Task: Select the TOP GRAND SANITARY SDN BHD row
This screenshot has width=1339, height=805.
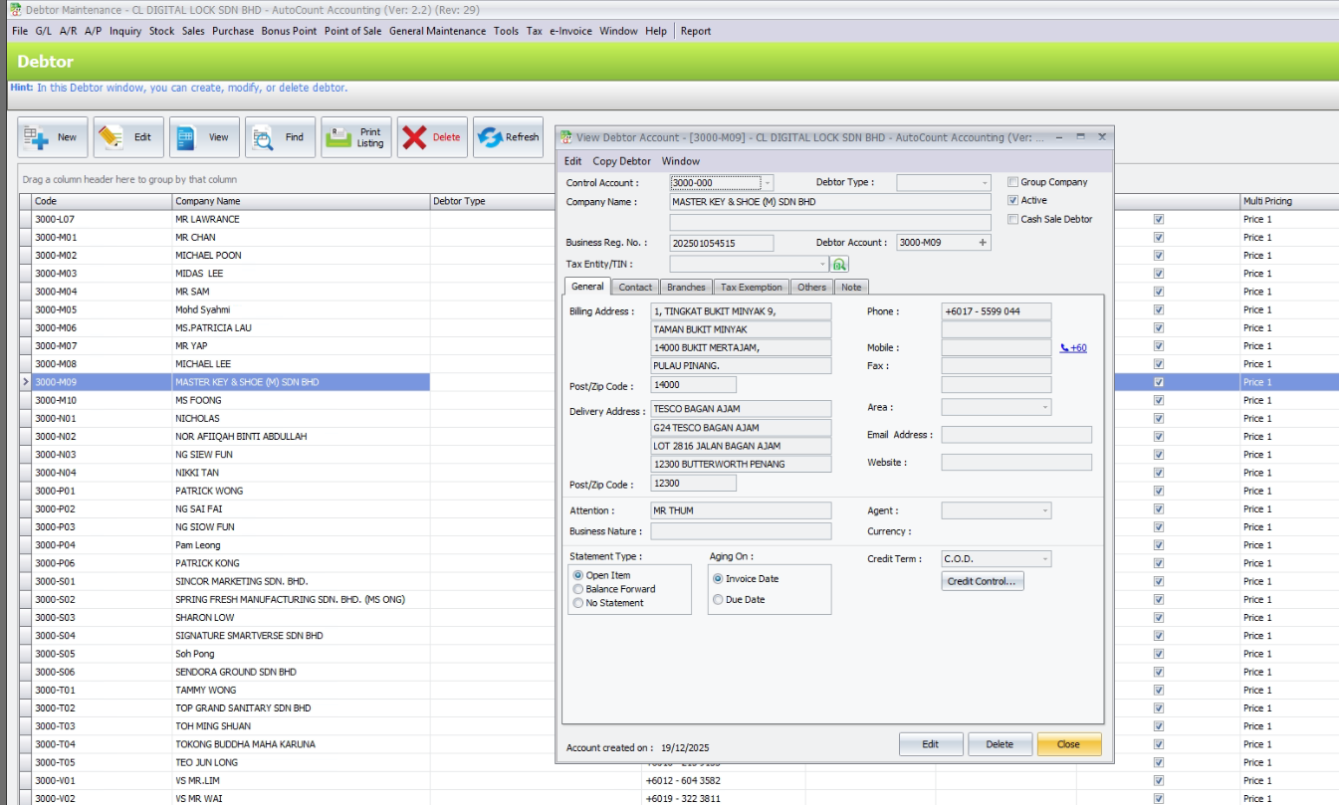Action: [679, 707]
